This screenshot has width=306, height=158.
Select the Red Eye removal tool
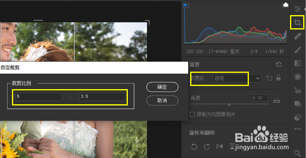click(298, 90)
